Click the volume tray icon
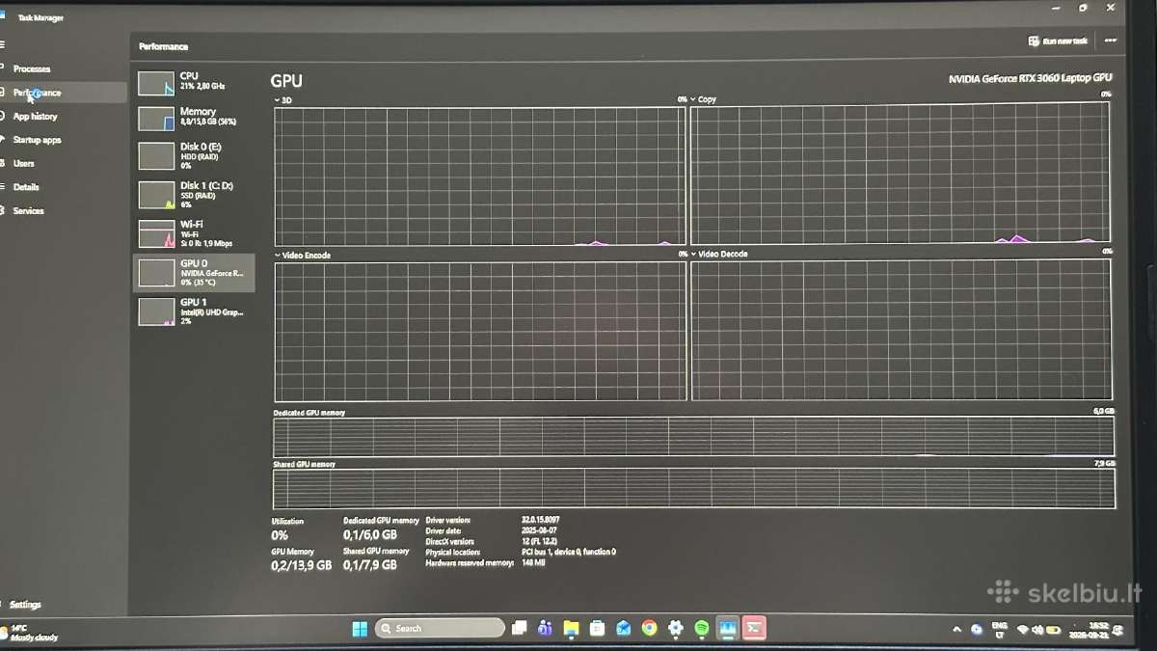The image size is (1157, 651). [1037, 630]
